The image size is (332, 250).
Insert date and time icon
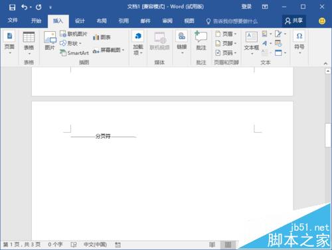point(278,43)
